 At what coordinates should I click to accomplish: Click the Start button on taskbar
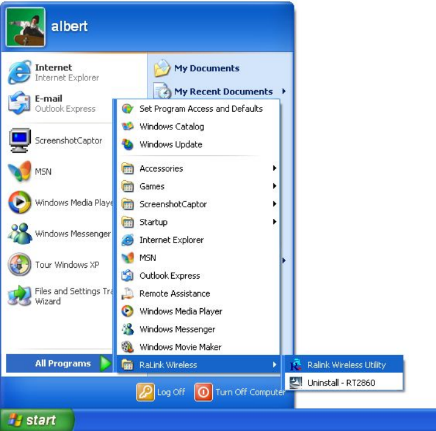pos(37,420)
